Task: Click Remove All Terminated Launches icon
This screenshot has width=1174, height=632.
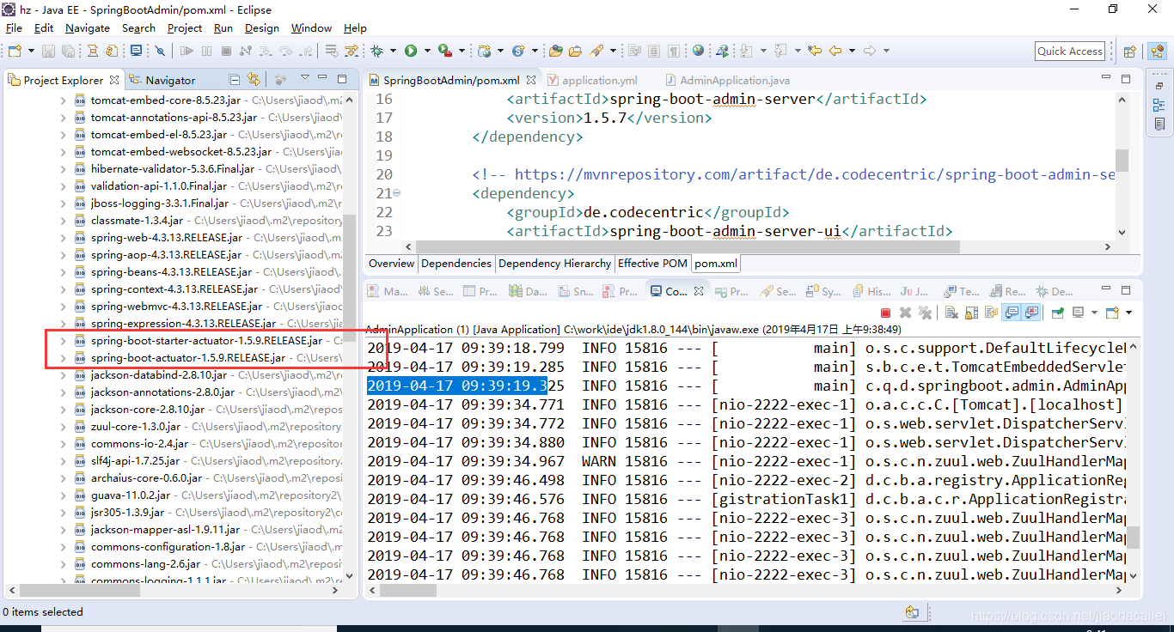Action: (925, 313)
